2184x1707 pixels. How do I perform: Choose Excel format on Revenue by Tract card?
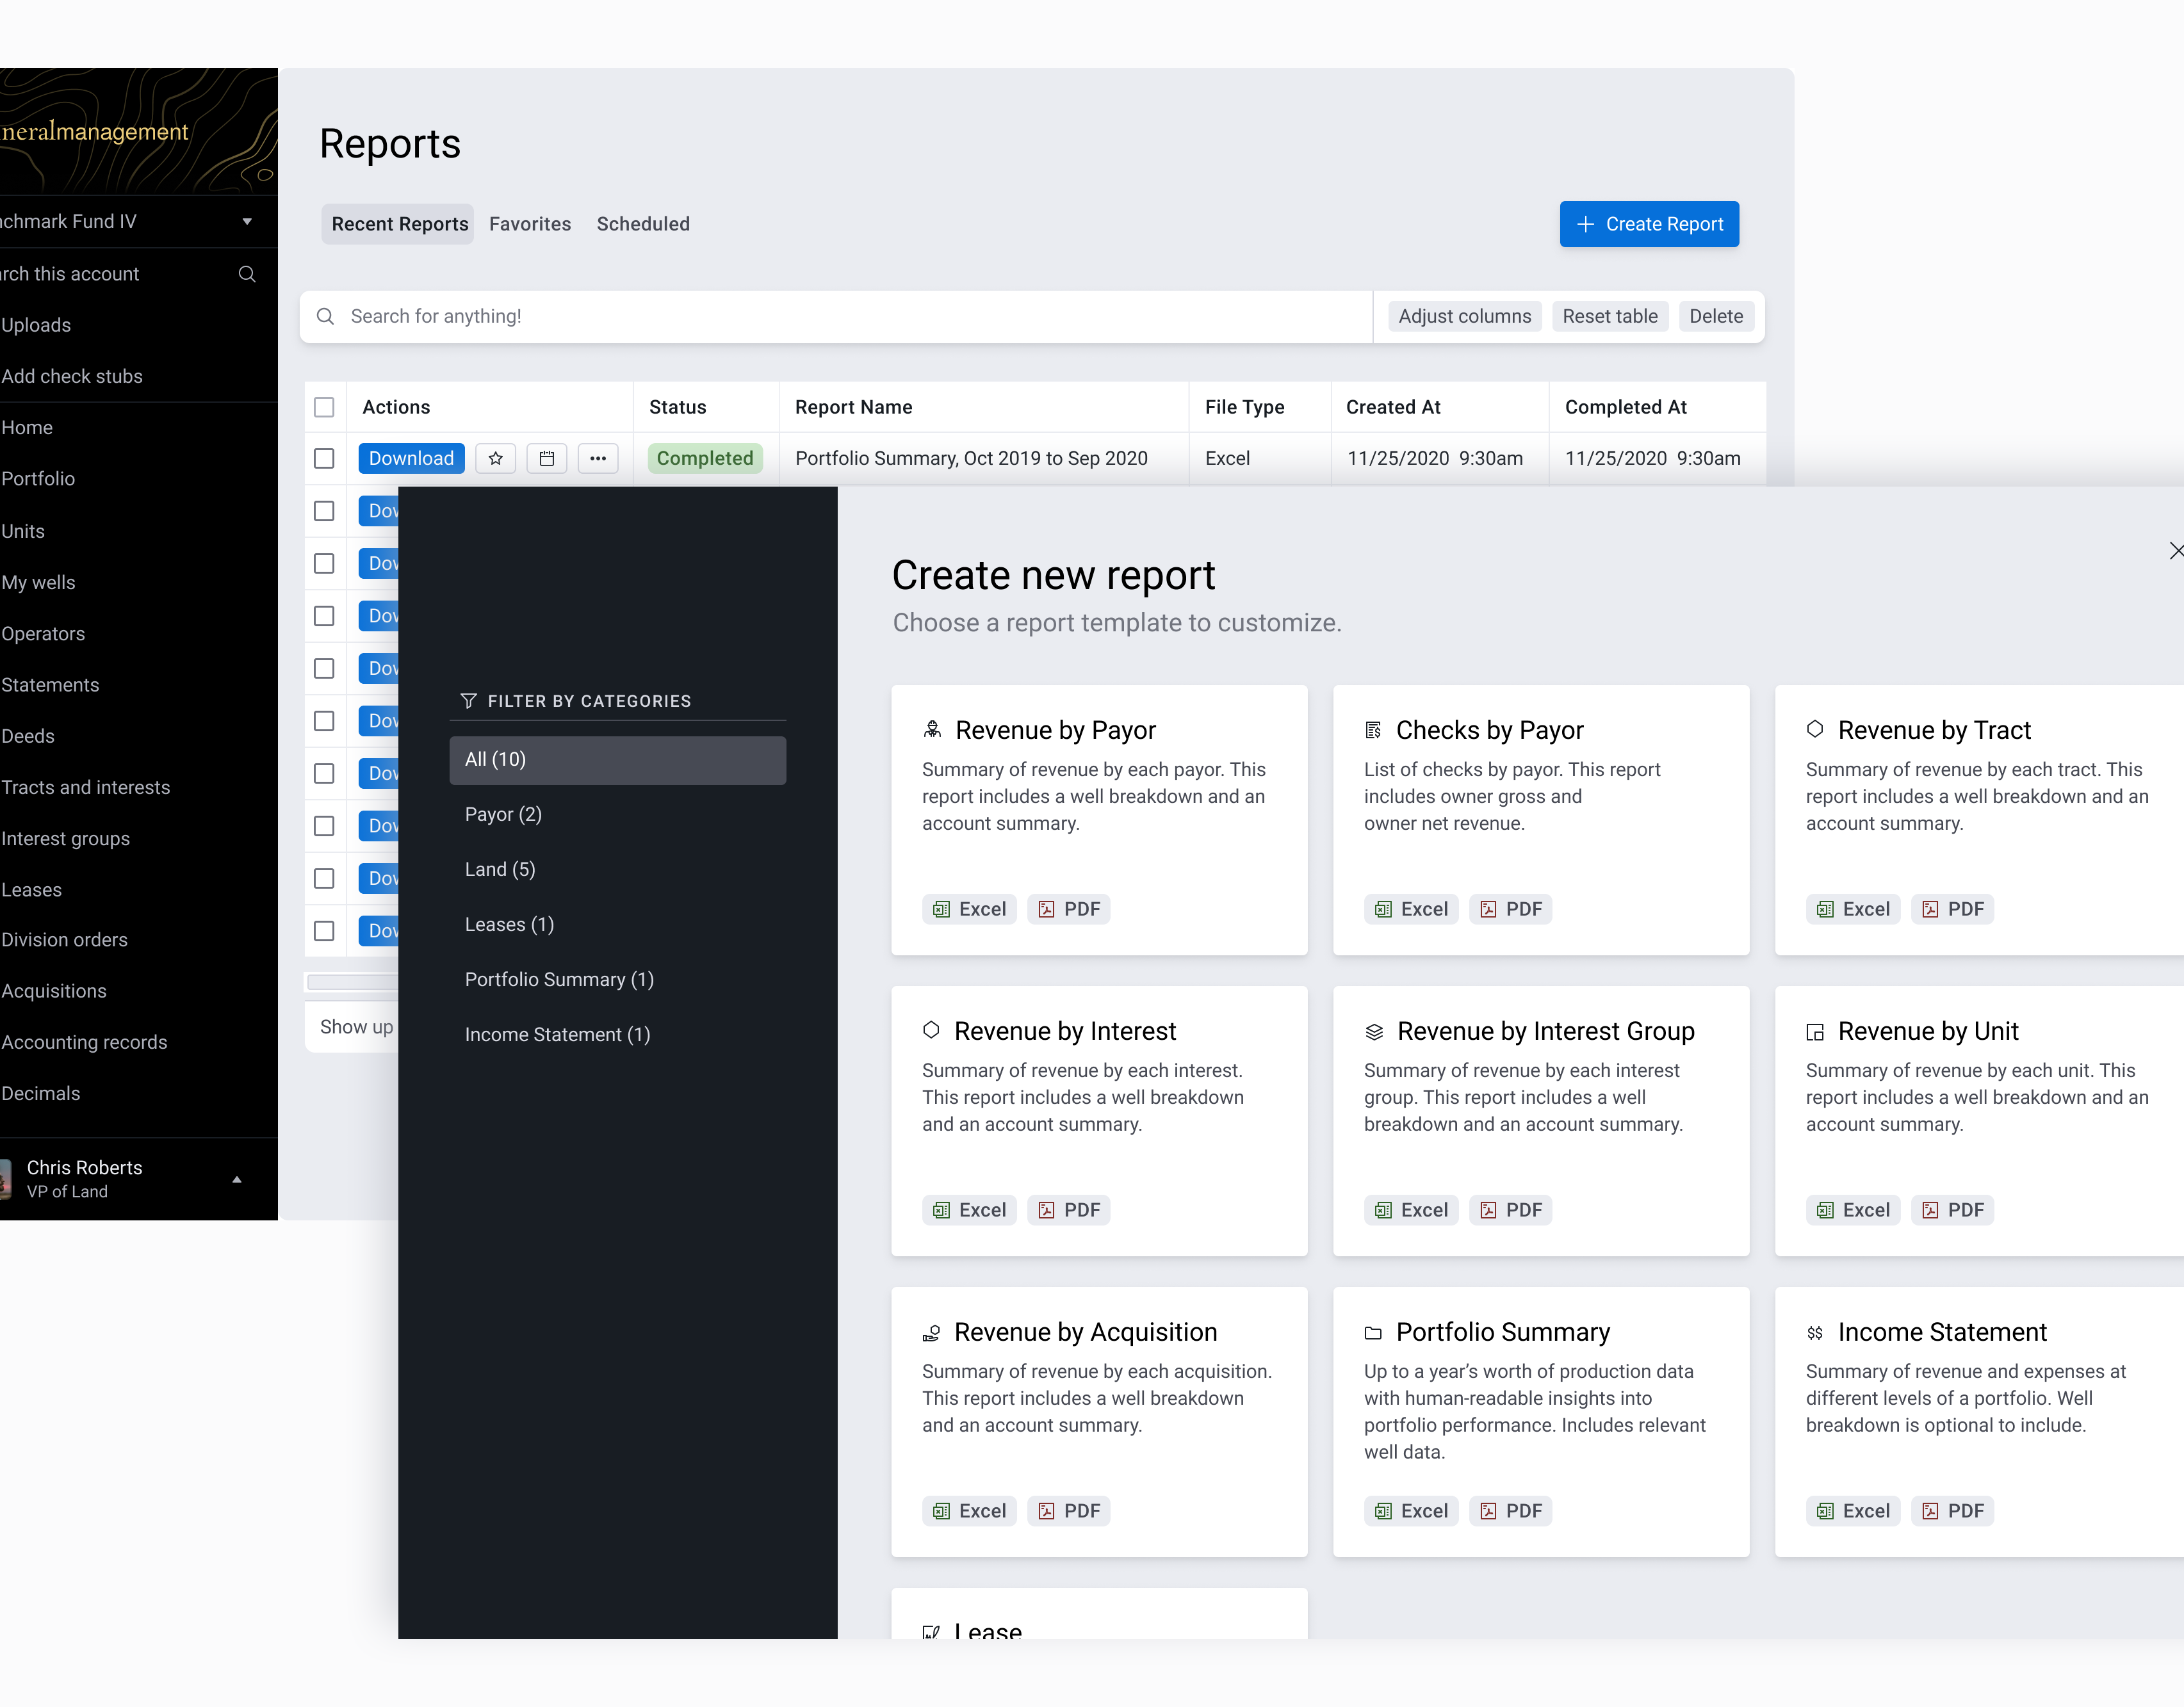(1853, 909)
